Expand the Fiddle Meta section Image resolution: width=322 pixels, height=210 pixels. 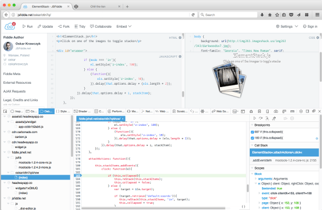(12, 74)
